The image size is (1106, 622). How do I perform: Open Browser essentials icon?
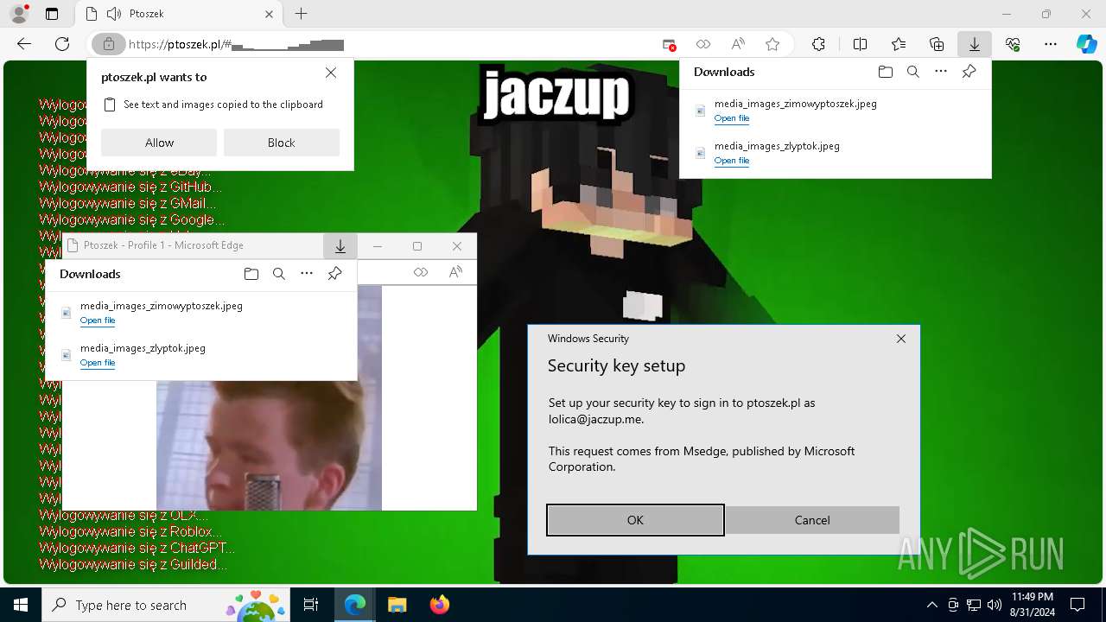pos(1013,44)
